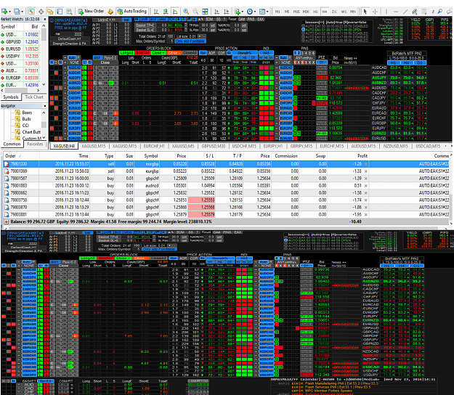This screenshot has height=395, width=454.
Task: Toggle the Strength% button in upper dashboard
Action: point(244,53)
